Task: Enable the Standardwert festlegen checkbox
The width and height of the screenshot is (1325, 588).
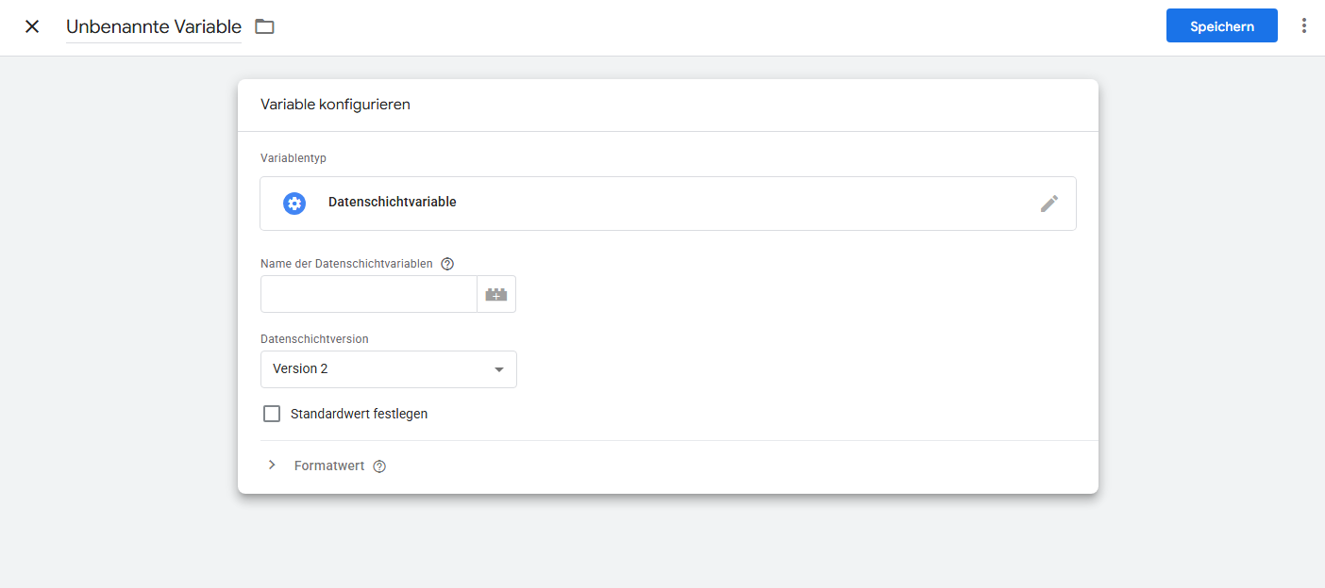Action: (272, 414)
